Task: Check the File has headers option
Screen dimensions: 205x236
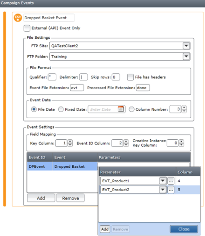Action: [130, 77]
